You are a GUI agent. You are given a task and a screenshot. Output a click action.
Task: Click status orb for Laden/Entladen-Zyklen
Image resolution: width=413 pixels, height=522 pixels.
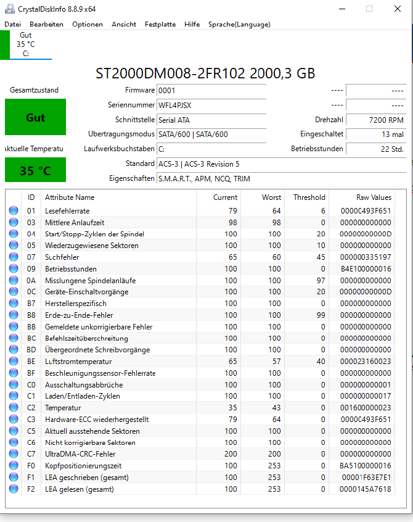(14, 396)
